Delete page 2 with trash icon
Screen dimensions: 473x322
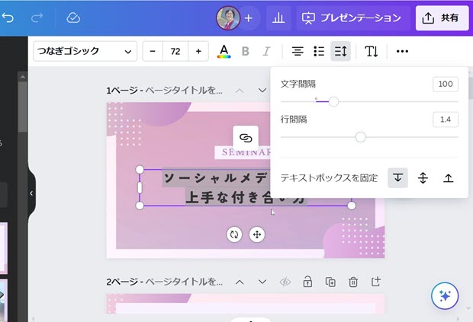353,282
